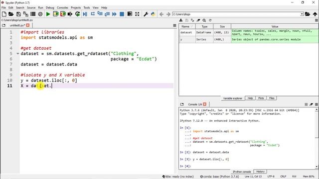Switch to the History tab
This screenshot has width=319, height=179.
tap(260, 172)
